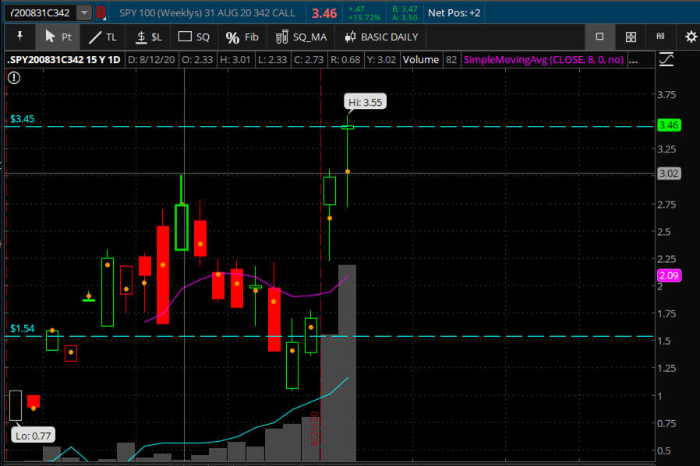This screenshot has width=700, height=466.
Task: Click the Net Pos: +2 label
Action: [x=454, y=13]
